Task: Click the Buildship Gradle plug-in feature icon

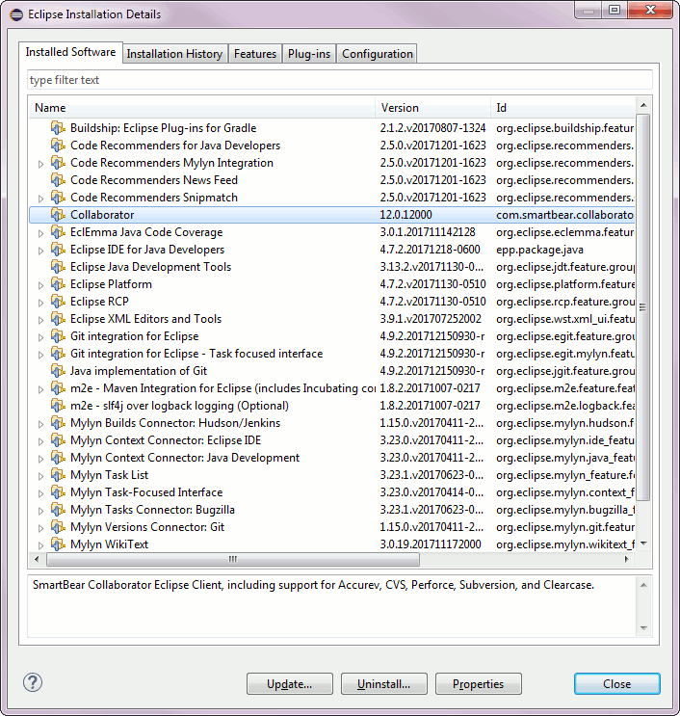Action: 58,128
